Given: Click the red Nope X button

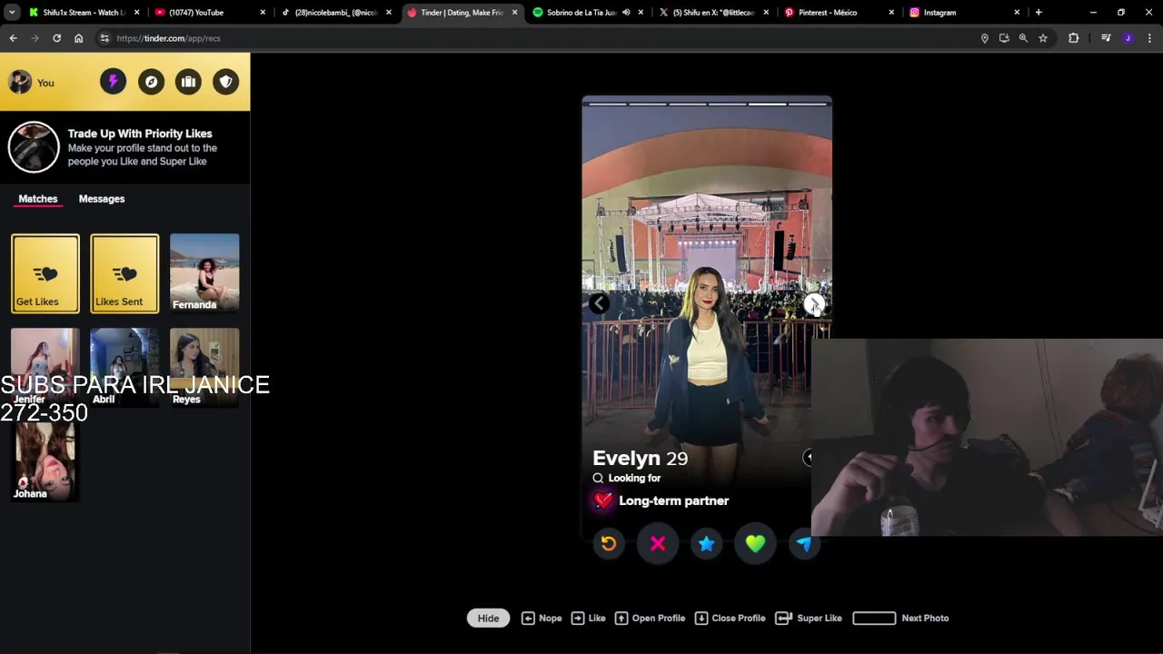Looking at the screenshot, I should [x=658, y=543].
